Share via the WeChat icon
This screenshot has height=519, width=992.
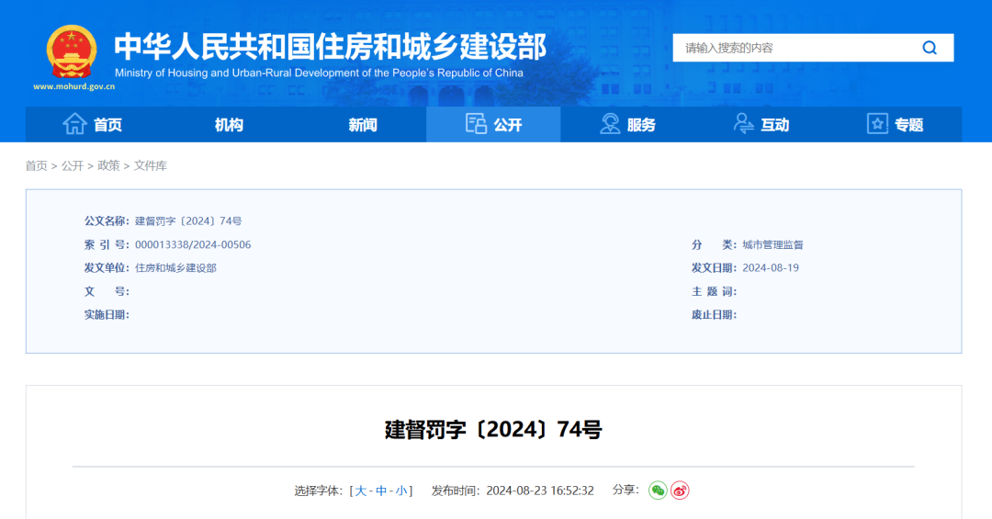(658, 491)
